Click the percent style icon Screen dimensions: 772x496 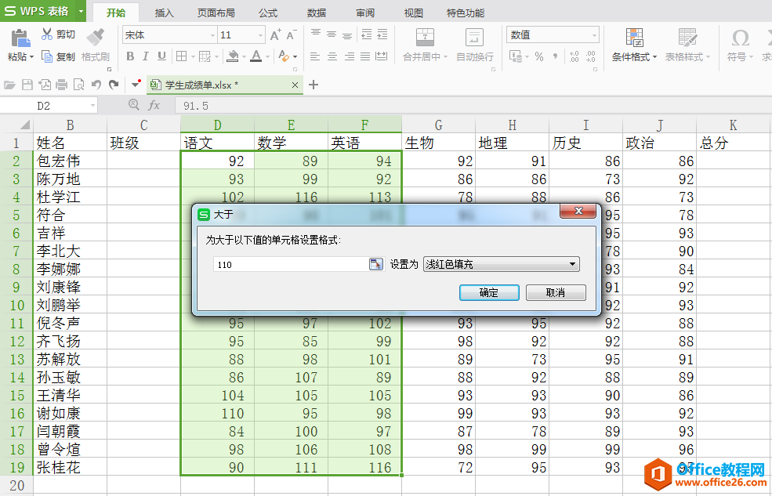(x=539, y=56)
